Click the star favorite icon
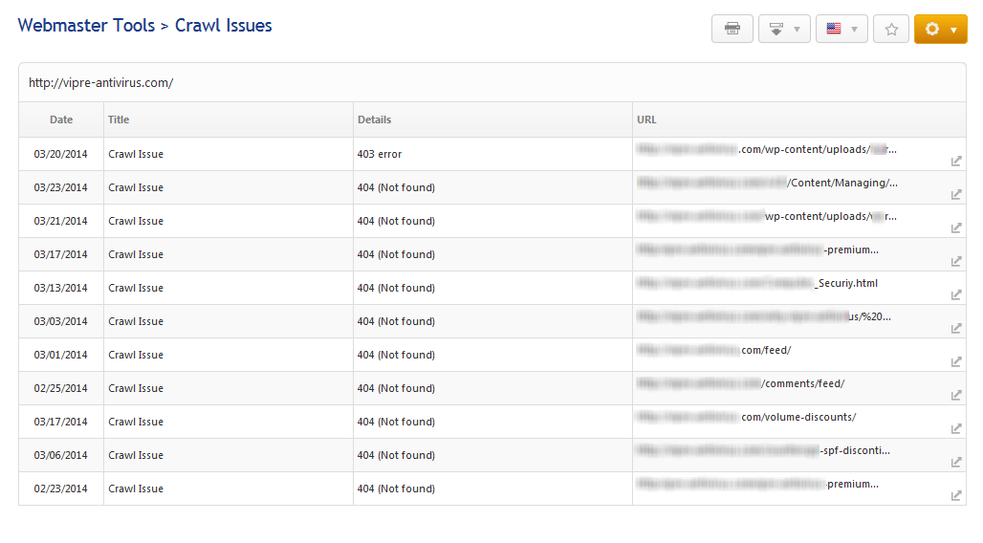The width and height of the screenshot is (983, 543). click(891, 29)
